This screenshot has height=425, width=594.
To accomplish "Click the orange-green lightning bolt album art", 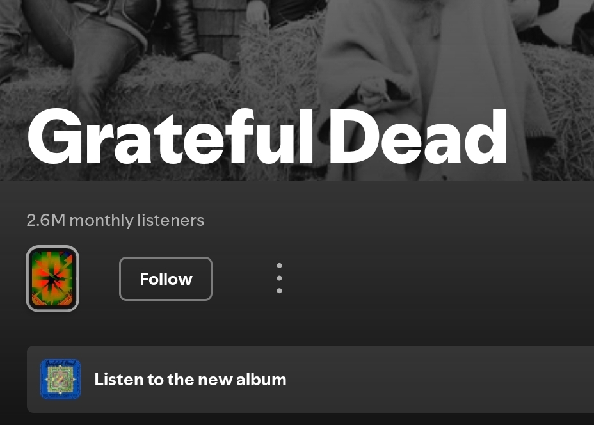I will [52, 279].
